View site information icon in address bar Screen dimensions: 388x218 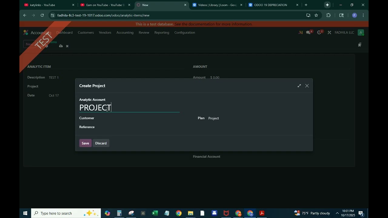pyautogui.click(x=53, y=15)
